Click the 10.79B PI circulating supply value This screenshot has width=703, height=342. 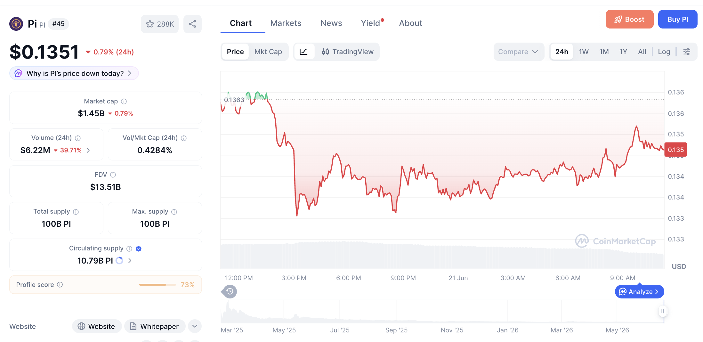[x=95, y=261]
